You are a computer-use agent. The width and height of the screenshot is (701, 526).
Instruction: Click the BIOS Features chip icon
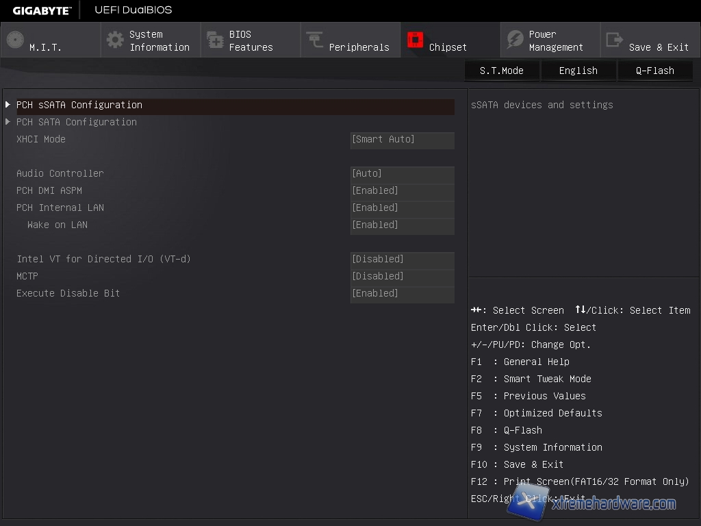(x=215, y=40)
